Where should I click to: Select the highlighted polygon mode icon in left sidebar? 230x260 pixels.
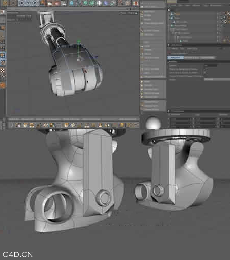pyautogui.click(x=3, y=55)
